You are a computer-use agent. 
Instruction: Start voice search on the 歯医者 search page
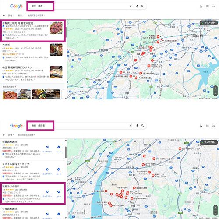tap(137, 126)
